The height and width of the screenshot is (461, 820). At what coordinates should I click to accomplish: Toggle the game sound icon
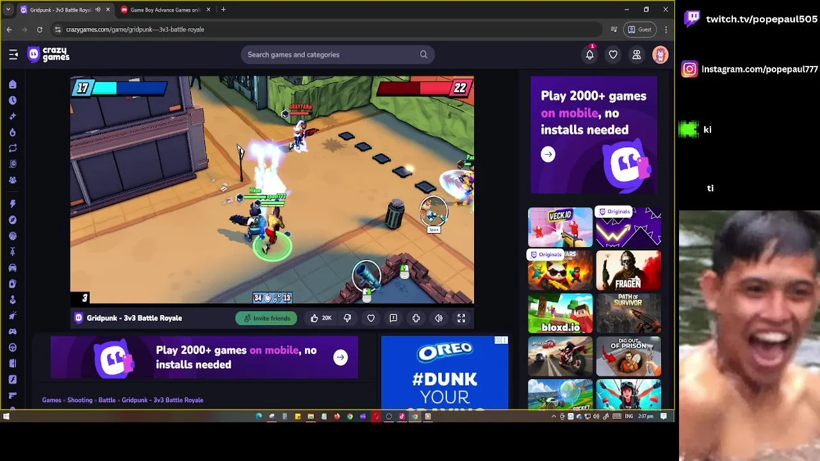coord(439,318)
